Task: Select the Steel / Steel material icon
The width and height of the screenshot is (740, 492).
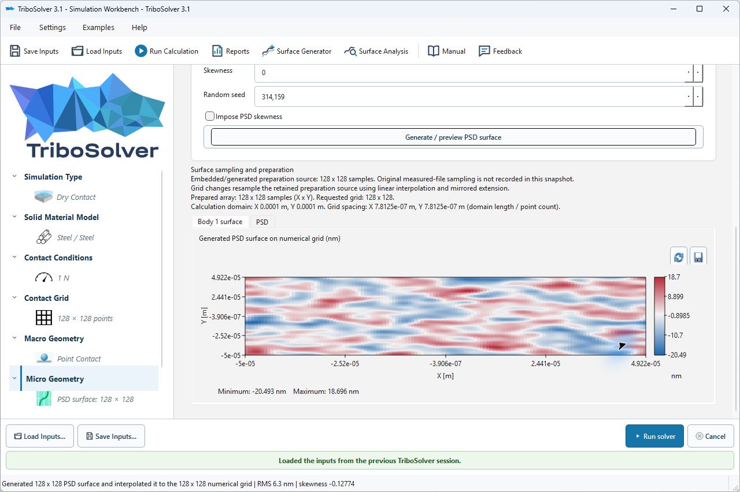Action: point(44,237)
